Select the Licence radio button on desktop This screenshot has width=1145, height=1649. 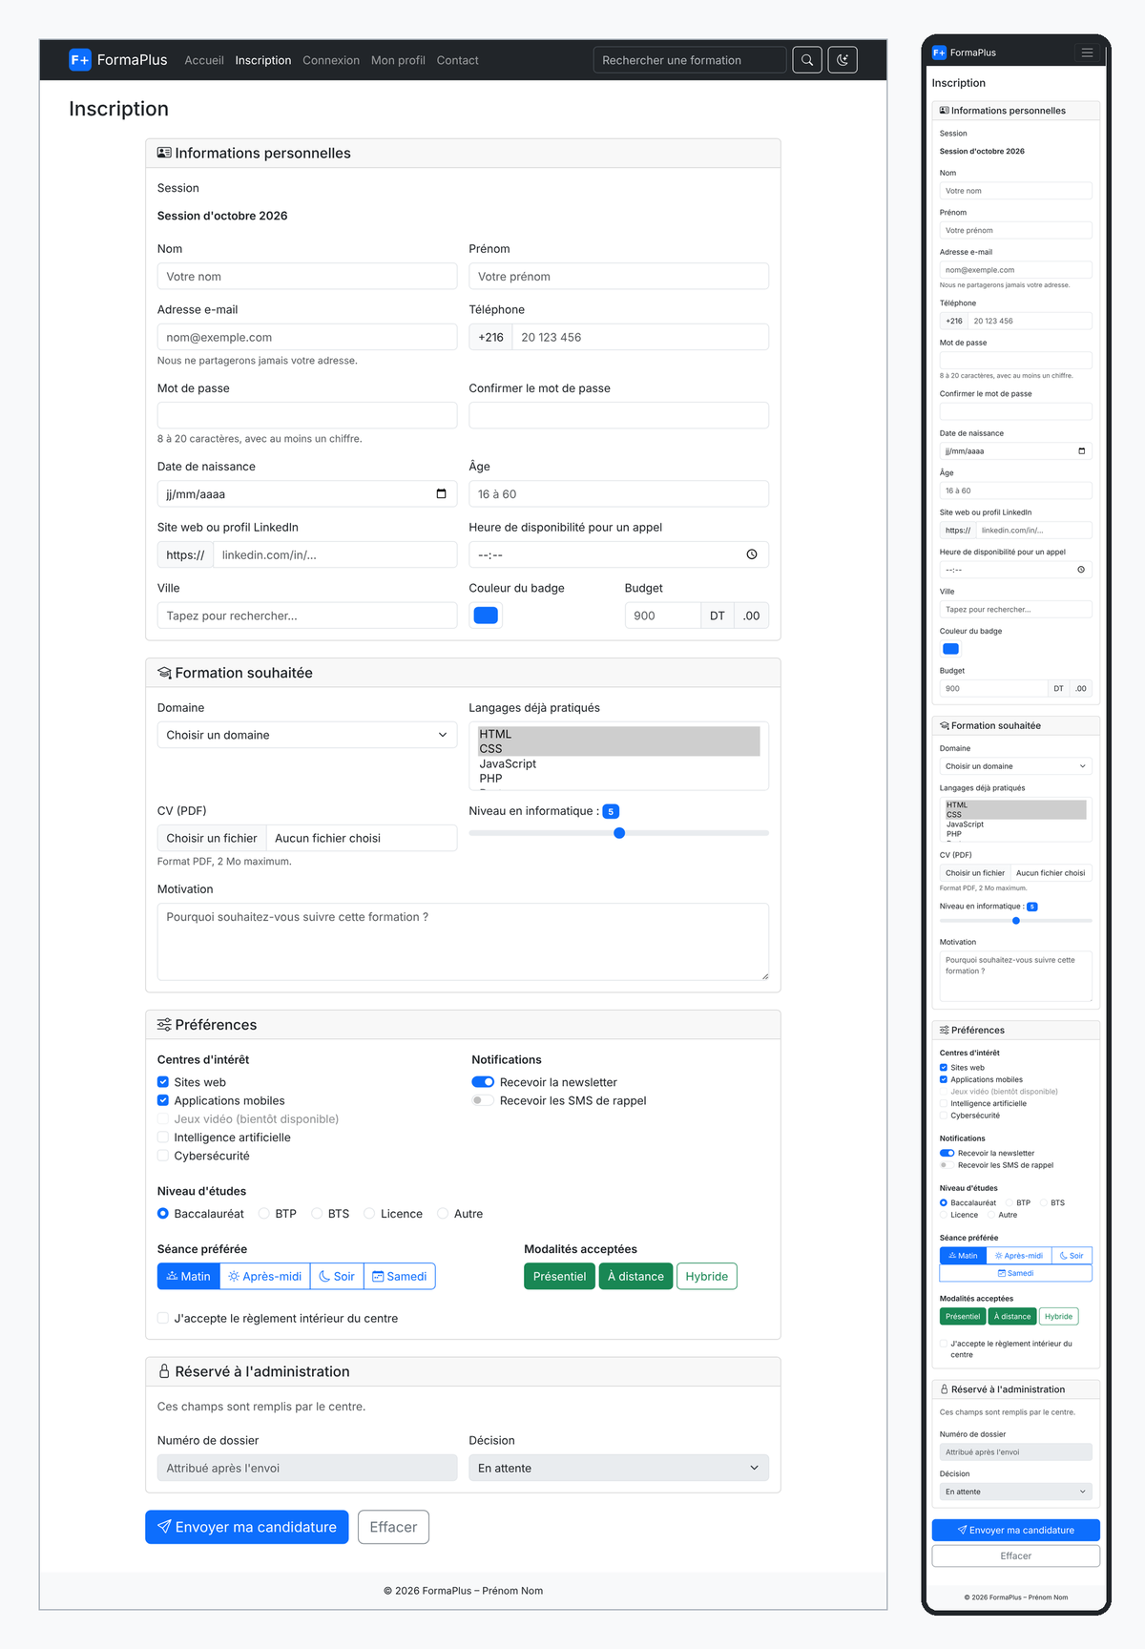point(370,1214)
